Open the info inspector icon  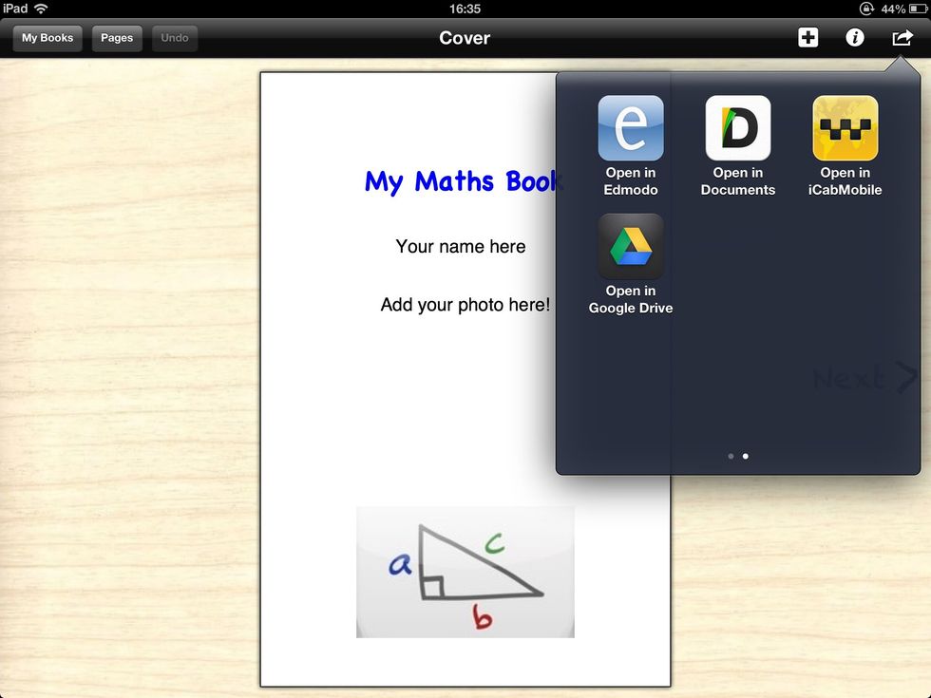(854, 38)
